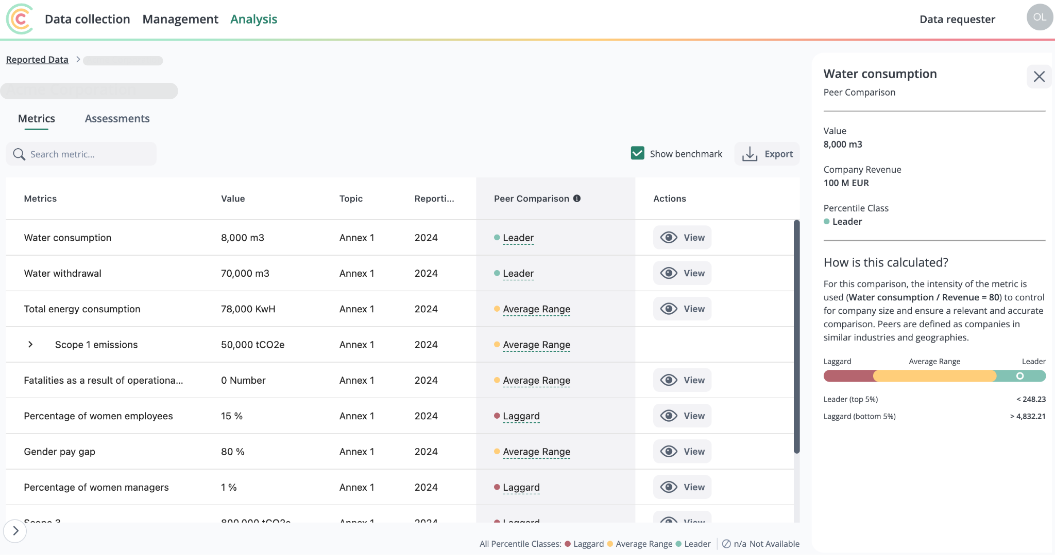Viewport: 1055px width, 555px height.
Task: Expand the Scope 1 emissions row
Action: 30,345
